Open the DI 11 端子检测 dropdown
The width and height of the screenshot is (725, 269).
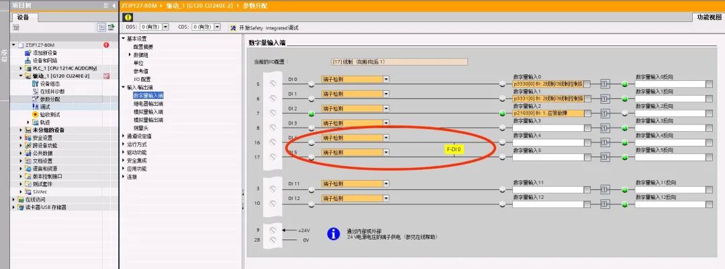click(386, 184)
